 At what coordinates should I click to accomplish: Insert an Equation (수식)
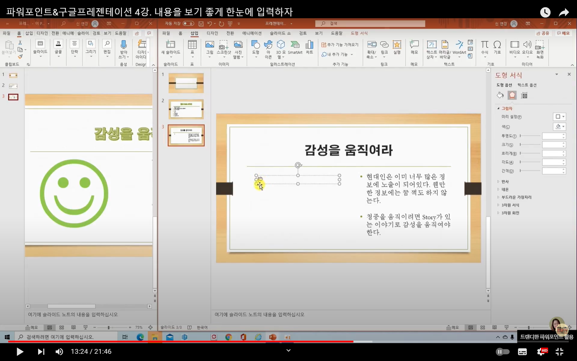tap(485, 48)
